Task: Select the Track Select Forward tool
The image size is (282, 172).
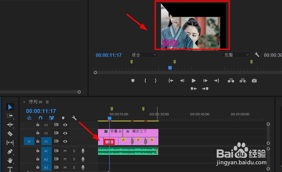Action: point(10,116)
